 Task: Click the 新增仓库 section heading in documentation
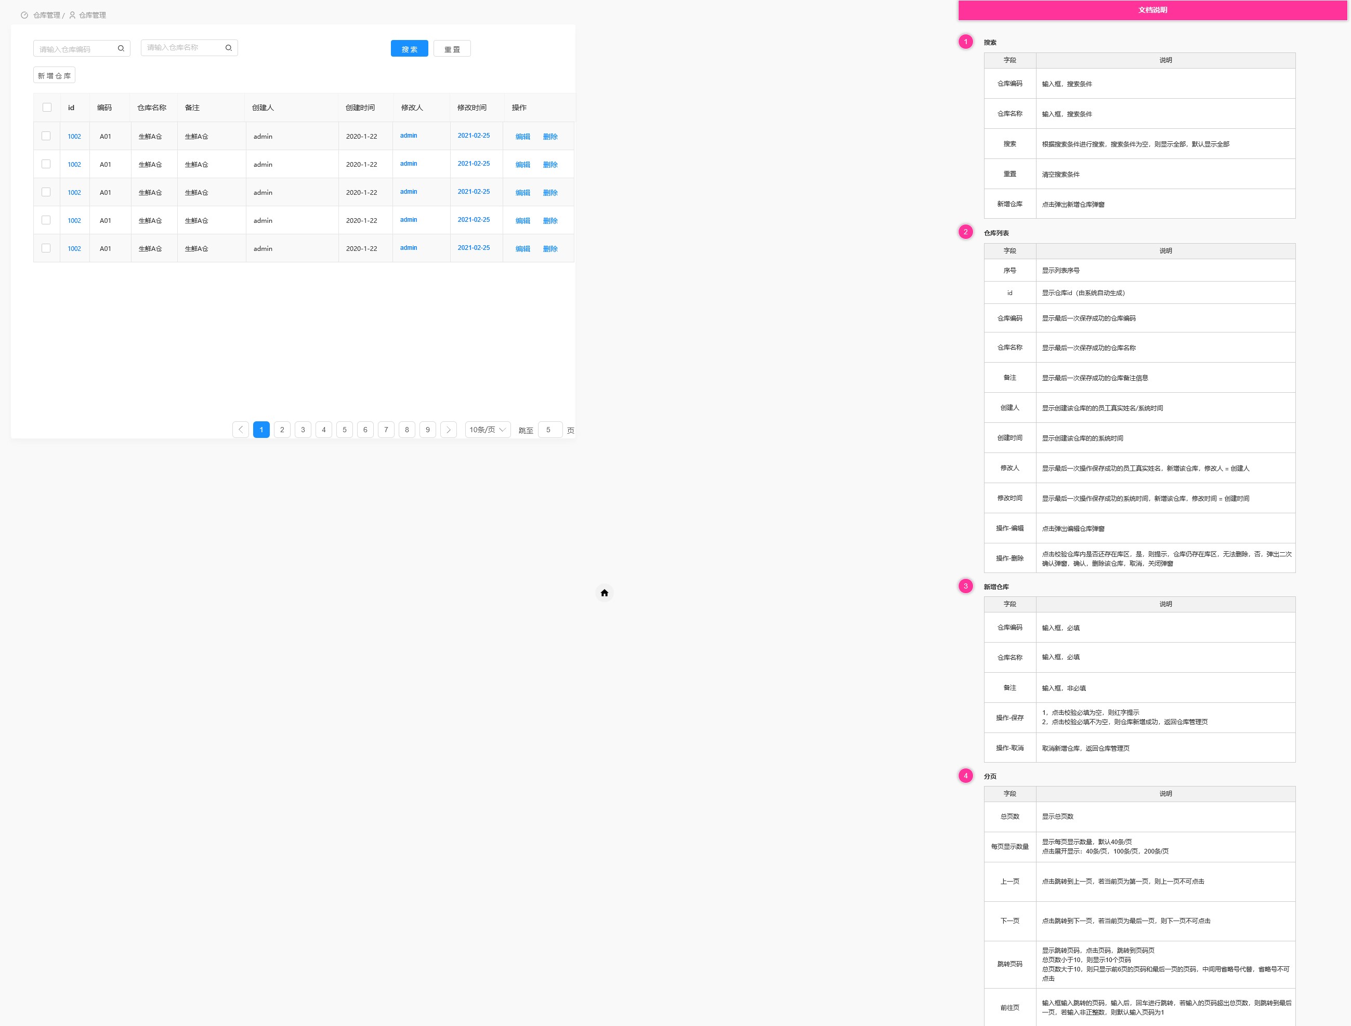pyautogui.click(x=996, y=587)
